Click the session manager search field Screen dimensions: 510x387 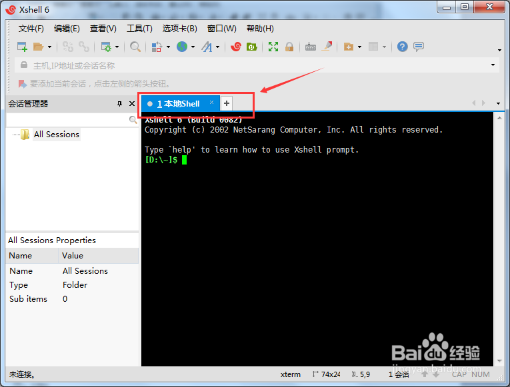tap(67, 120)
